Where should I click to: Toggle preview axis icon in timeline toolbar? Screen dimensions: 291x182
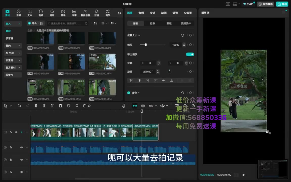(x=163, y=106)
